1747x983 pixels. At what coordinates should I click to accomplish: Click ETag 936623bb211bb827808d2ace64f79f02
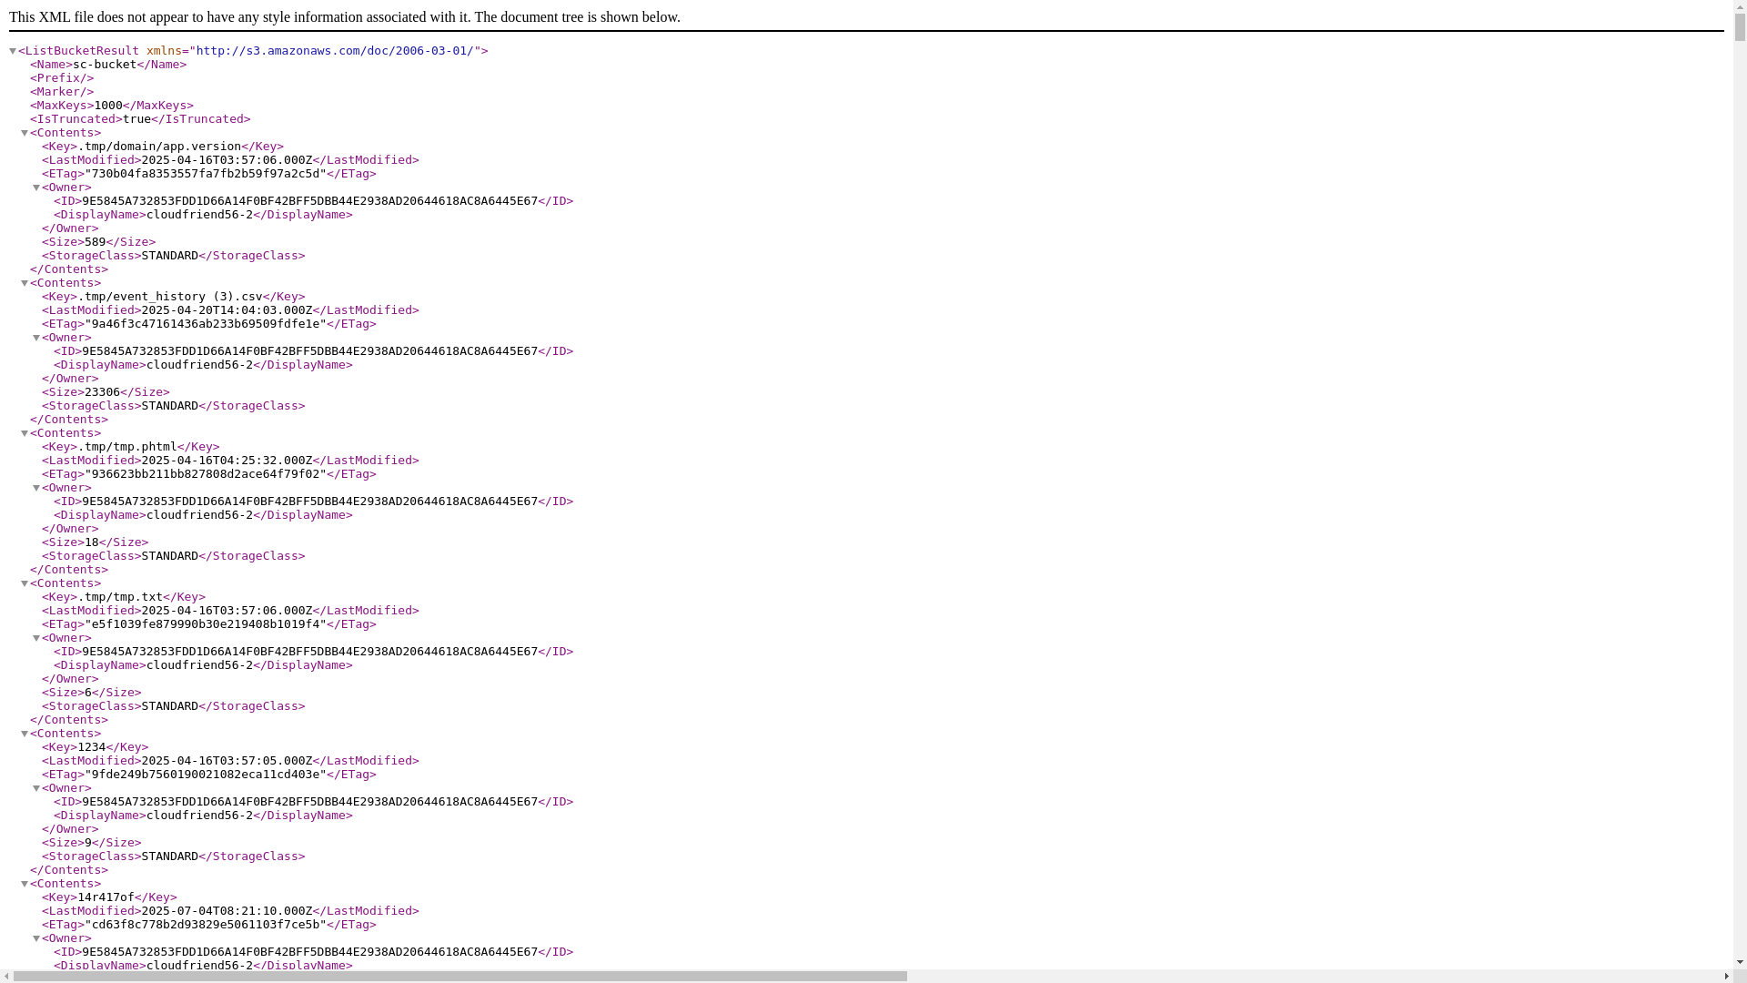pyautogui.click(x=206, y=474)
